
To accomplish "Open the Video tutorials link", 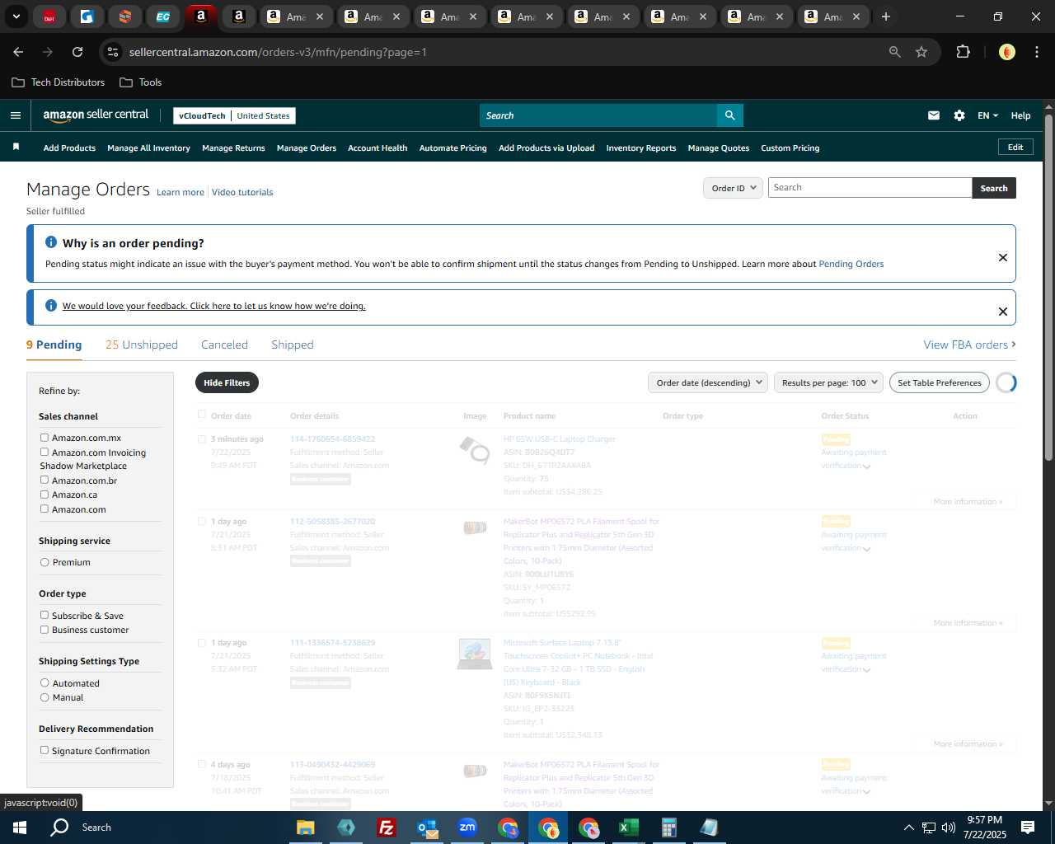I will click(242, 192).
